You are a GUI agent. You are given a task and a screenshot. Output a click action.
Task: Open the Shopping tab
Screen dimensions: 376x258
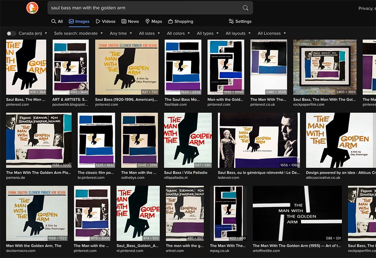[181, 21]
